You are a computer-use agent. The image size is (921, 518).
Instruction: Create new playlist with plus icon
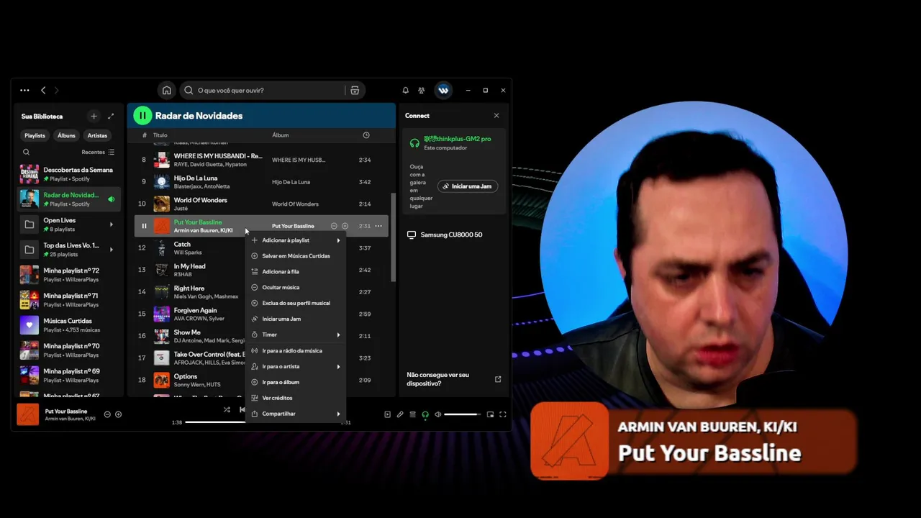tap(94, 116)
